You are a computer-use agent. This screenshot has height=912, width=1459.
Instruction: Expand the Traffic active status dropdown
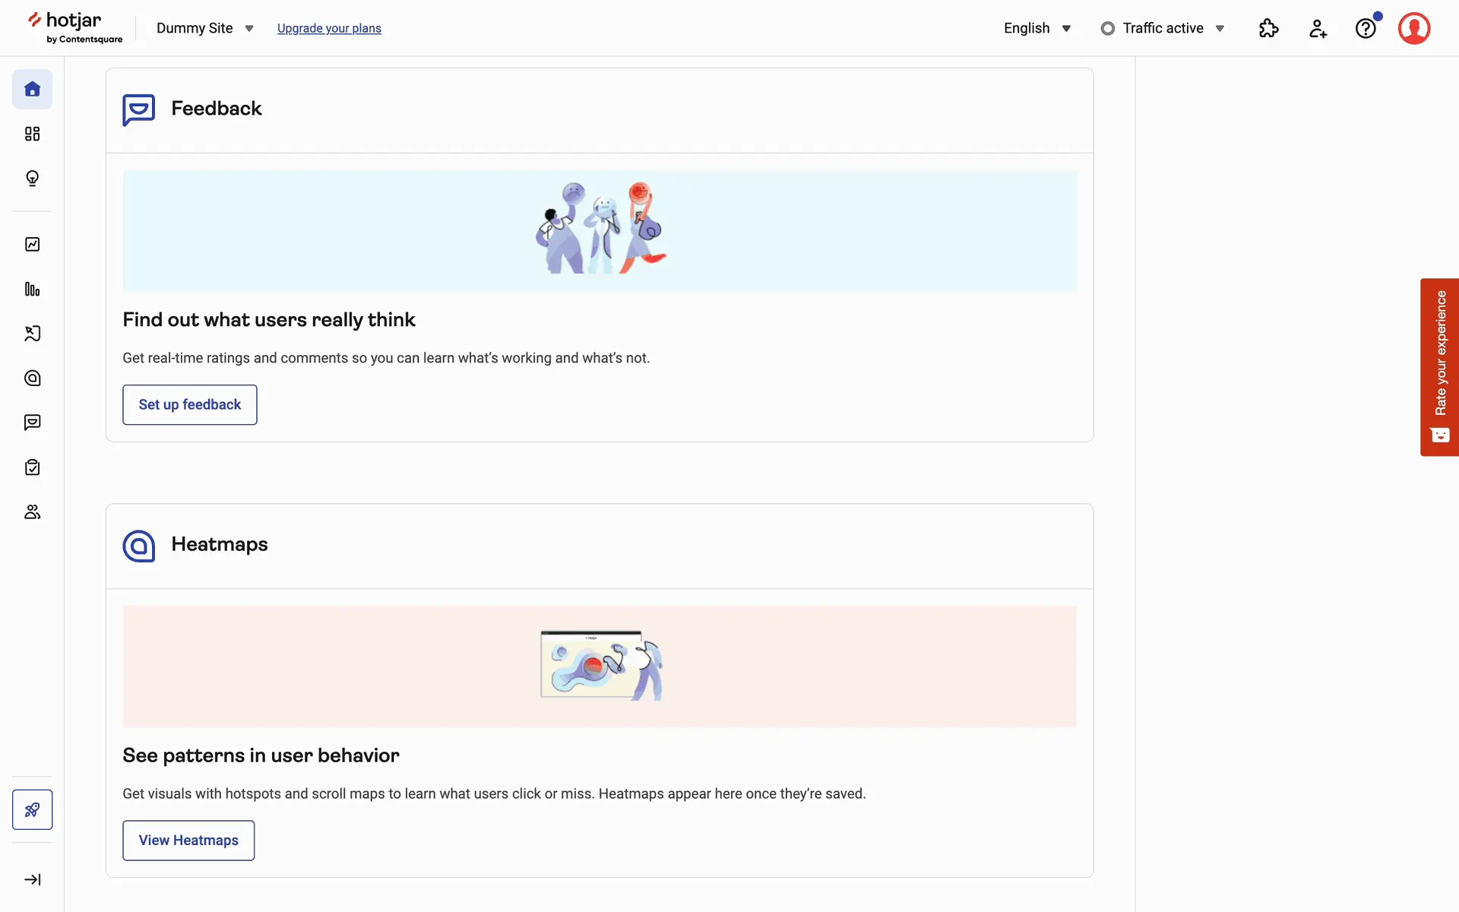point(1162,28)
